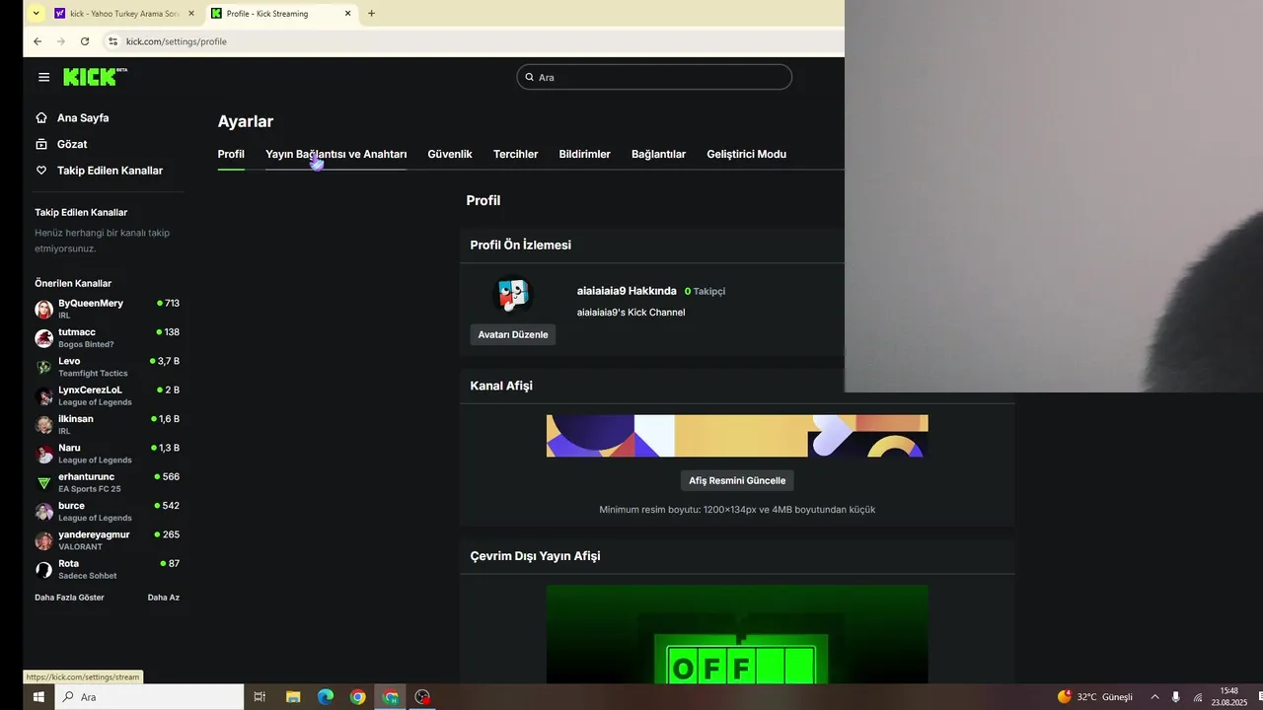Open Levo channel avatar

tap(43, 367)
